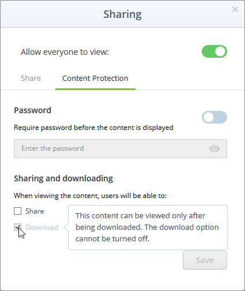The height and width of the screenshot is (291, 245).
Task: Click the Enter the password field
Action: coord(120,148)
